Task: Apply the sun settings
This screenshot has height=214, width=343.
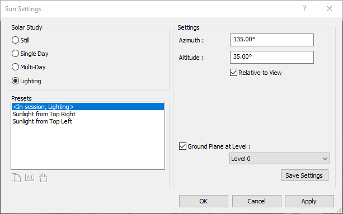Action: point(309,201)
